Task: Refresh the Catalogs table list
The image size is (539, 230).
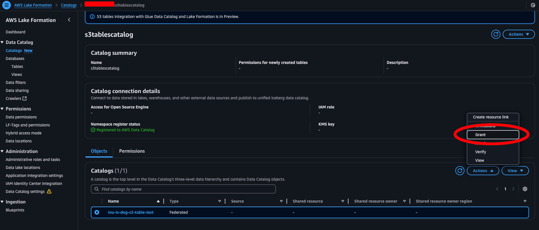Action: (x=460, y=171)
